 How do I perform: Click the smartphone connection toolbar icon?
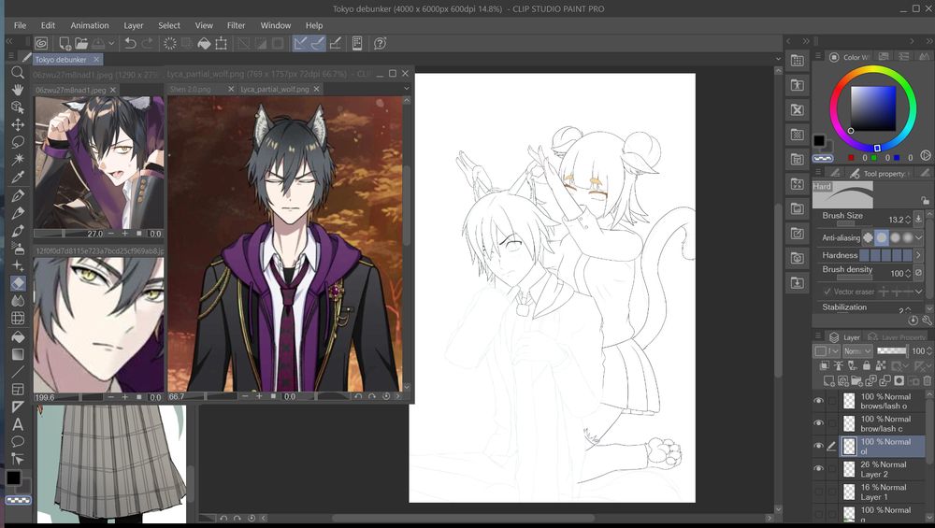pyautogui.click(x=357, y=43)
